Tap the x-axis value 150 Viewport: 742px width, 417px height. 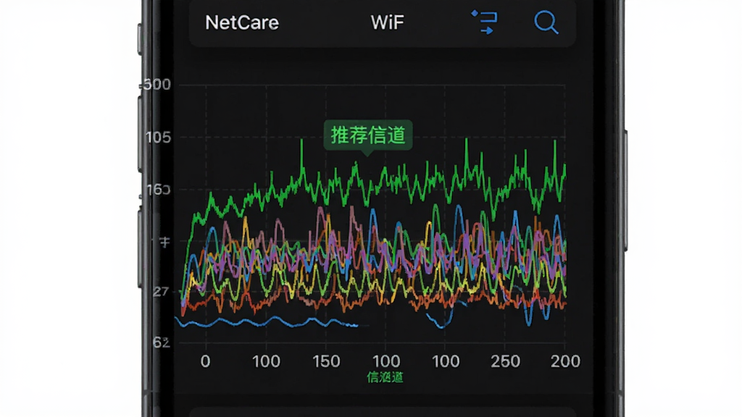coord(326,362)
